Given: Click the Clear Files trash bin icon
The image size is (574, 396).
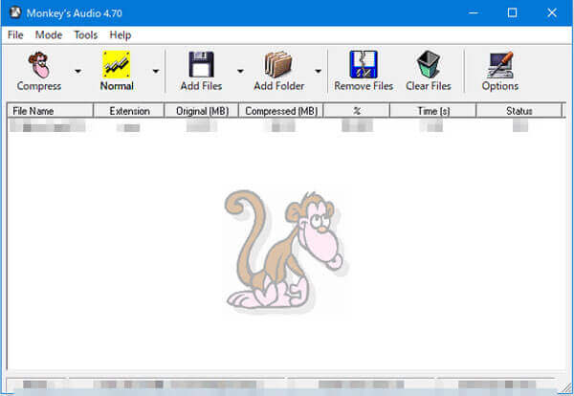Looking at the screenshot, I should pos(429,64).
